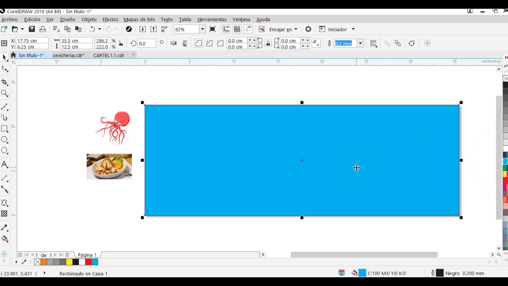Open the Mapas de bits menu
Viewport: 508px width, 286px height.
click(139, 19)
